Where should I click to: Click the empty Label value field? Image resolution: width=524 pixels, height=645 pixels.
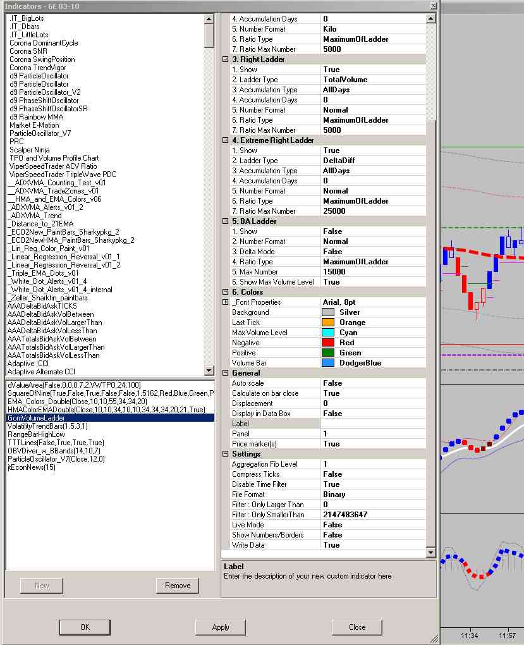point(373,424)
